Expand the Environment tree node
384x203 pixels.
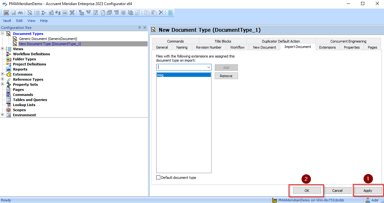pos(3,115)
